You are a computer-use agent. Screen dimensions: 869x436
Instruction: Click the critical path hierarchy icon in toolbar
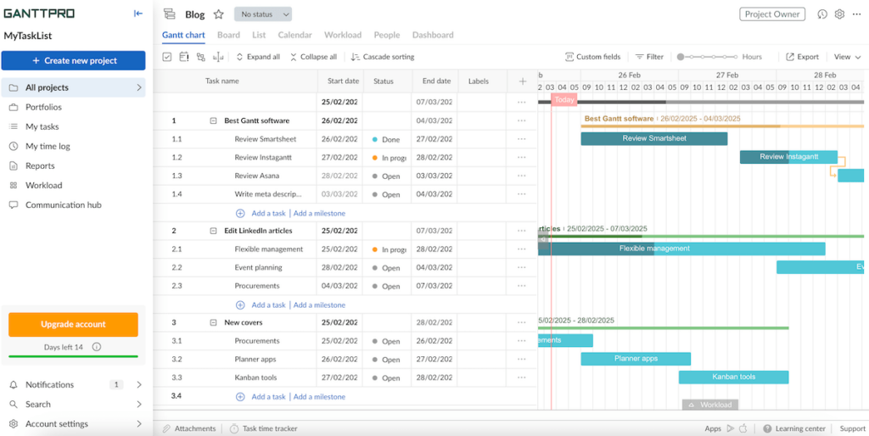point(200,57)
